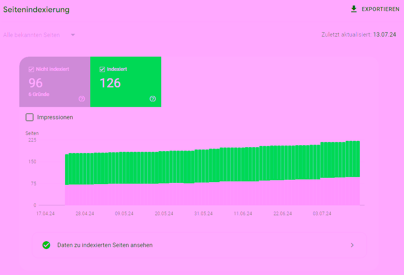Open the help tooltip on Nicht indexiert card

pyautogui.click(x=82, y=99)
